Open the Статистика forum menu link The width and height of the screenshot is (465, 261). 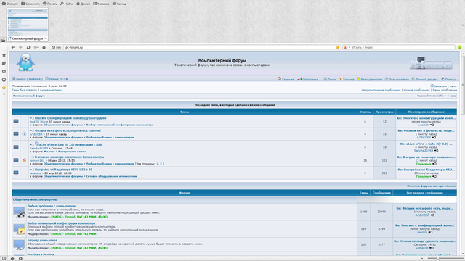308,79
